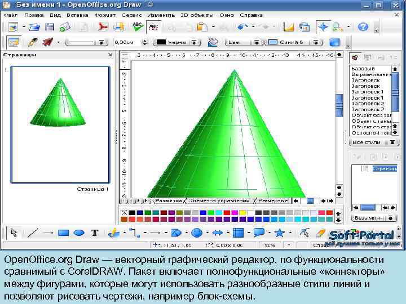This screenshot has height=304, width=406.
Task: Open the 'Безымян-' dropdown in Navigator
Action: point(374,218)
